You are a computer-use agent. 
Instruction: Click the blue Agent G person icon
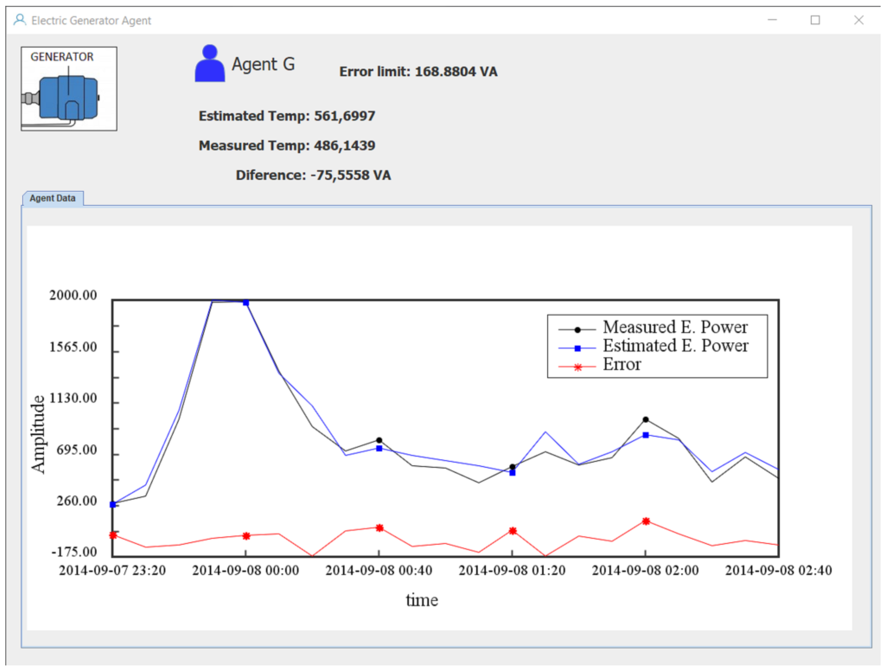[210, 64]
